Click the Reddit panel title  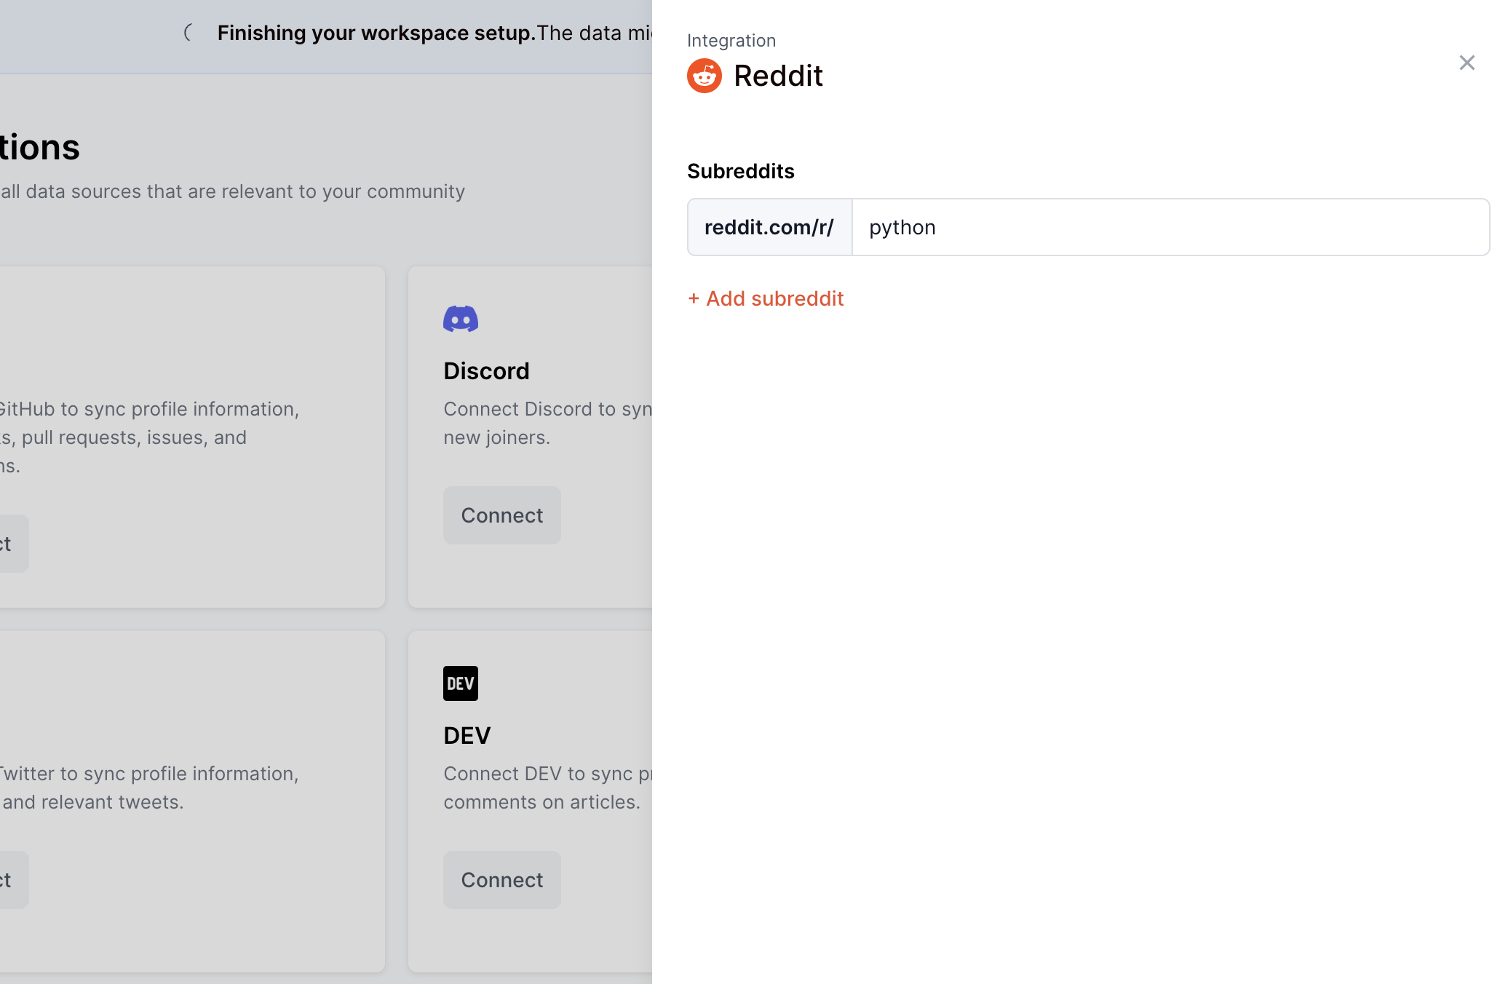click(x=778, y=76)
